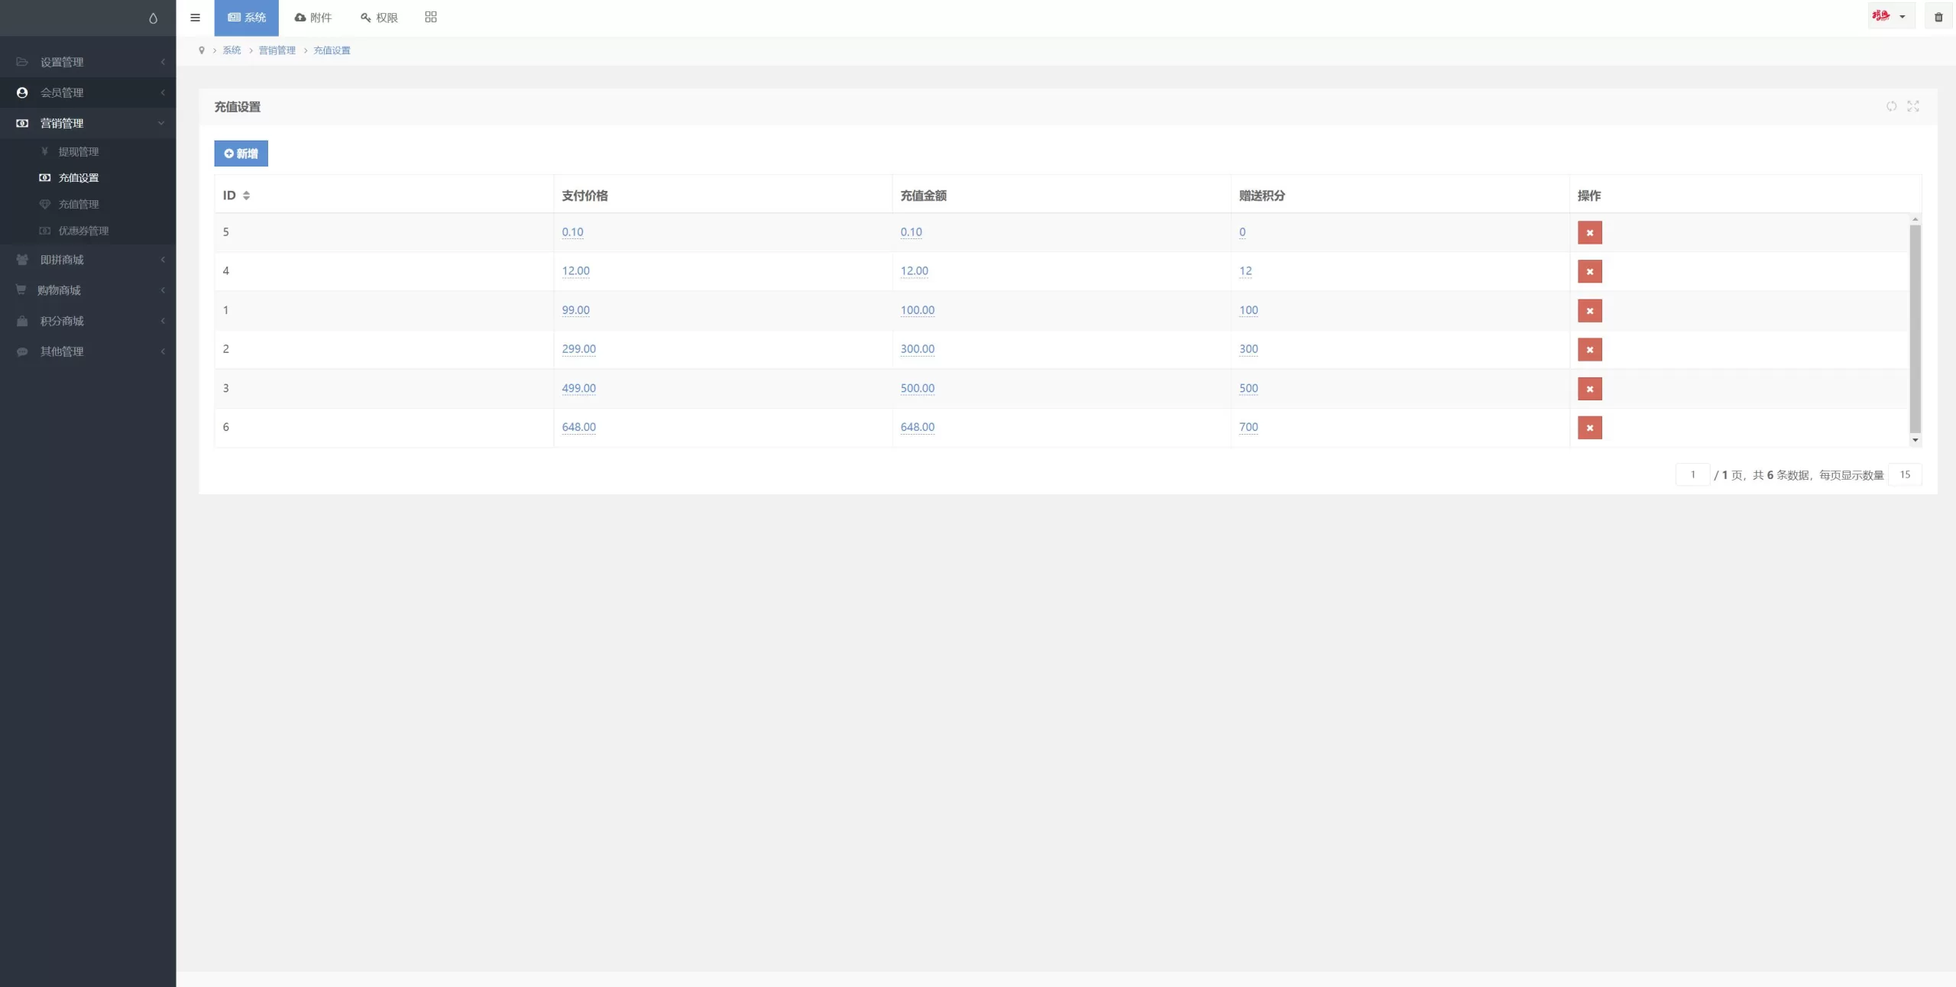Open the grid apps icon in top bar

(431, 18)
